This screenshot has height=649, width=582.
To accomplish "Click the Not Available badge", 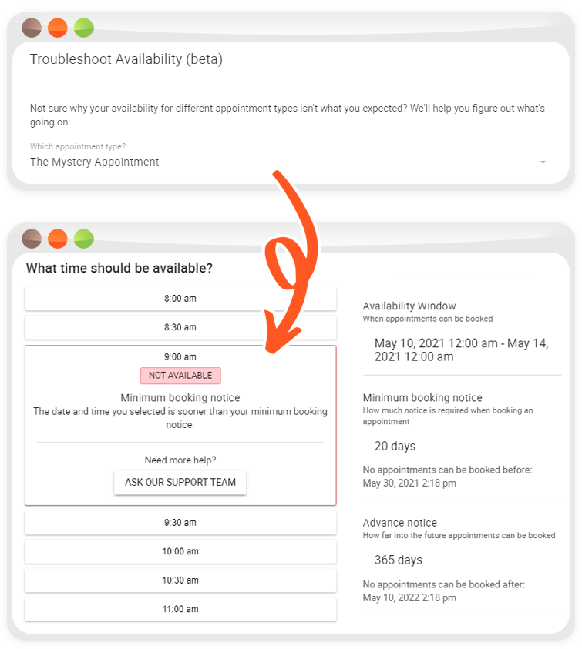I will tap(180, 376).
